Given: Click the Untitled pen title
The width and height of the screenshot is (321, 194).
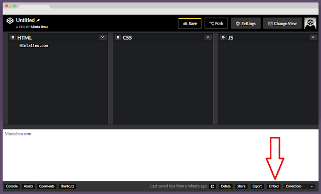Looking at the screenshot, I should pyautogui.click(x=25, y=20).
